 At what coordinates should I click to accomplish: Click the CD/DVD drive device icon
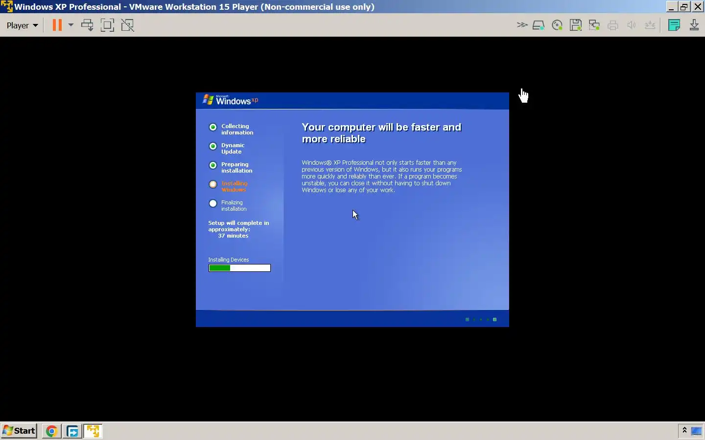pyautogui.click(x=557, y=25)
